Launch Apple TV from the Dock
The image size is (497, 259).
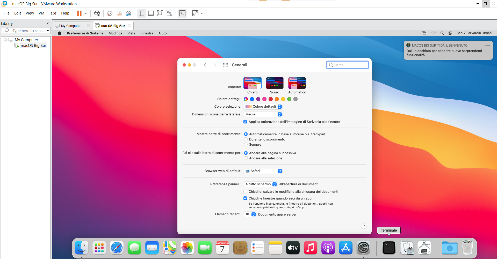click(x=293, y=248)
